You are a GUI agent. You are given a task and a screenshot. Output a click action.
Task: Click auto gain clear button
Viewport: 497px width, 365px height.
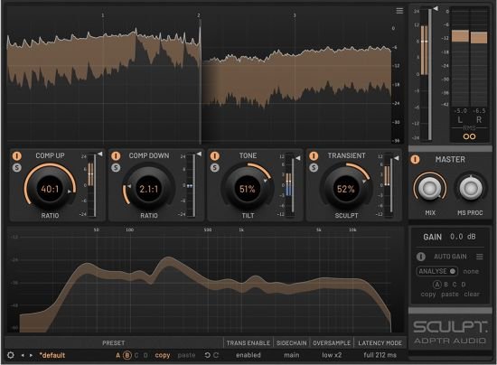tap(472, 295)
